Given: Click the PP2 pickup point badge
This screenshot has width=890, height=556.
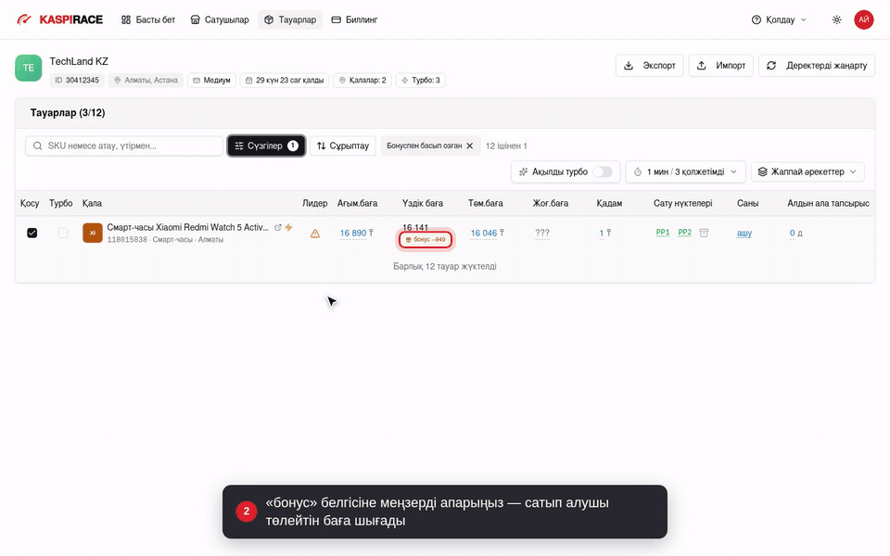Looking at the screenshot, I should tap(684, 233).
